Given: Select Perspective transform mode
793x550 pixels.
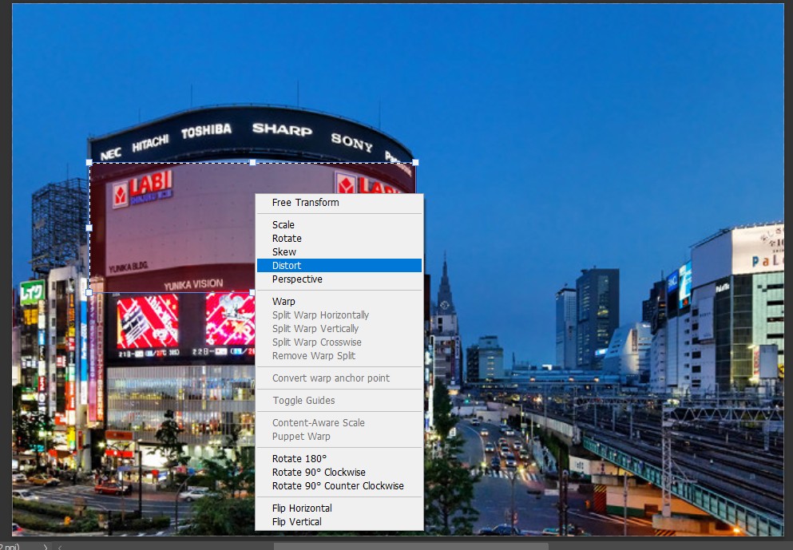Looking at the screenshot, I should (x=339, y=279).
